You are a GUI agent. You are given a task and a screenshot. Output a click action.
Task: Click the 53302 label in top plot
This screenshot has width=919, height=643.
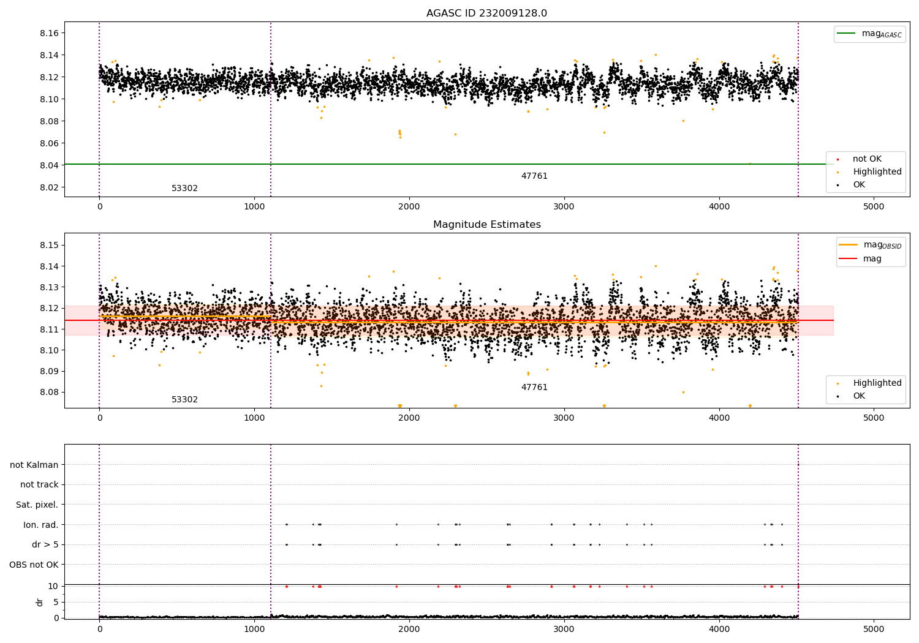tap(184, 189)
